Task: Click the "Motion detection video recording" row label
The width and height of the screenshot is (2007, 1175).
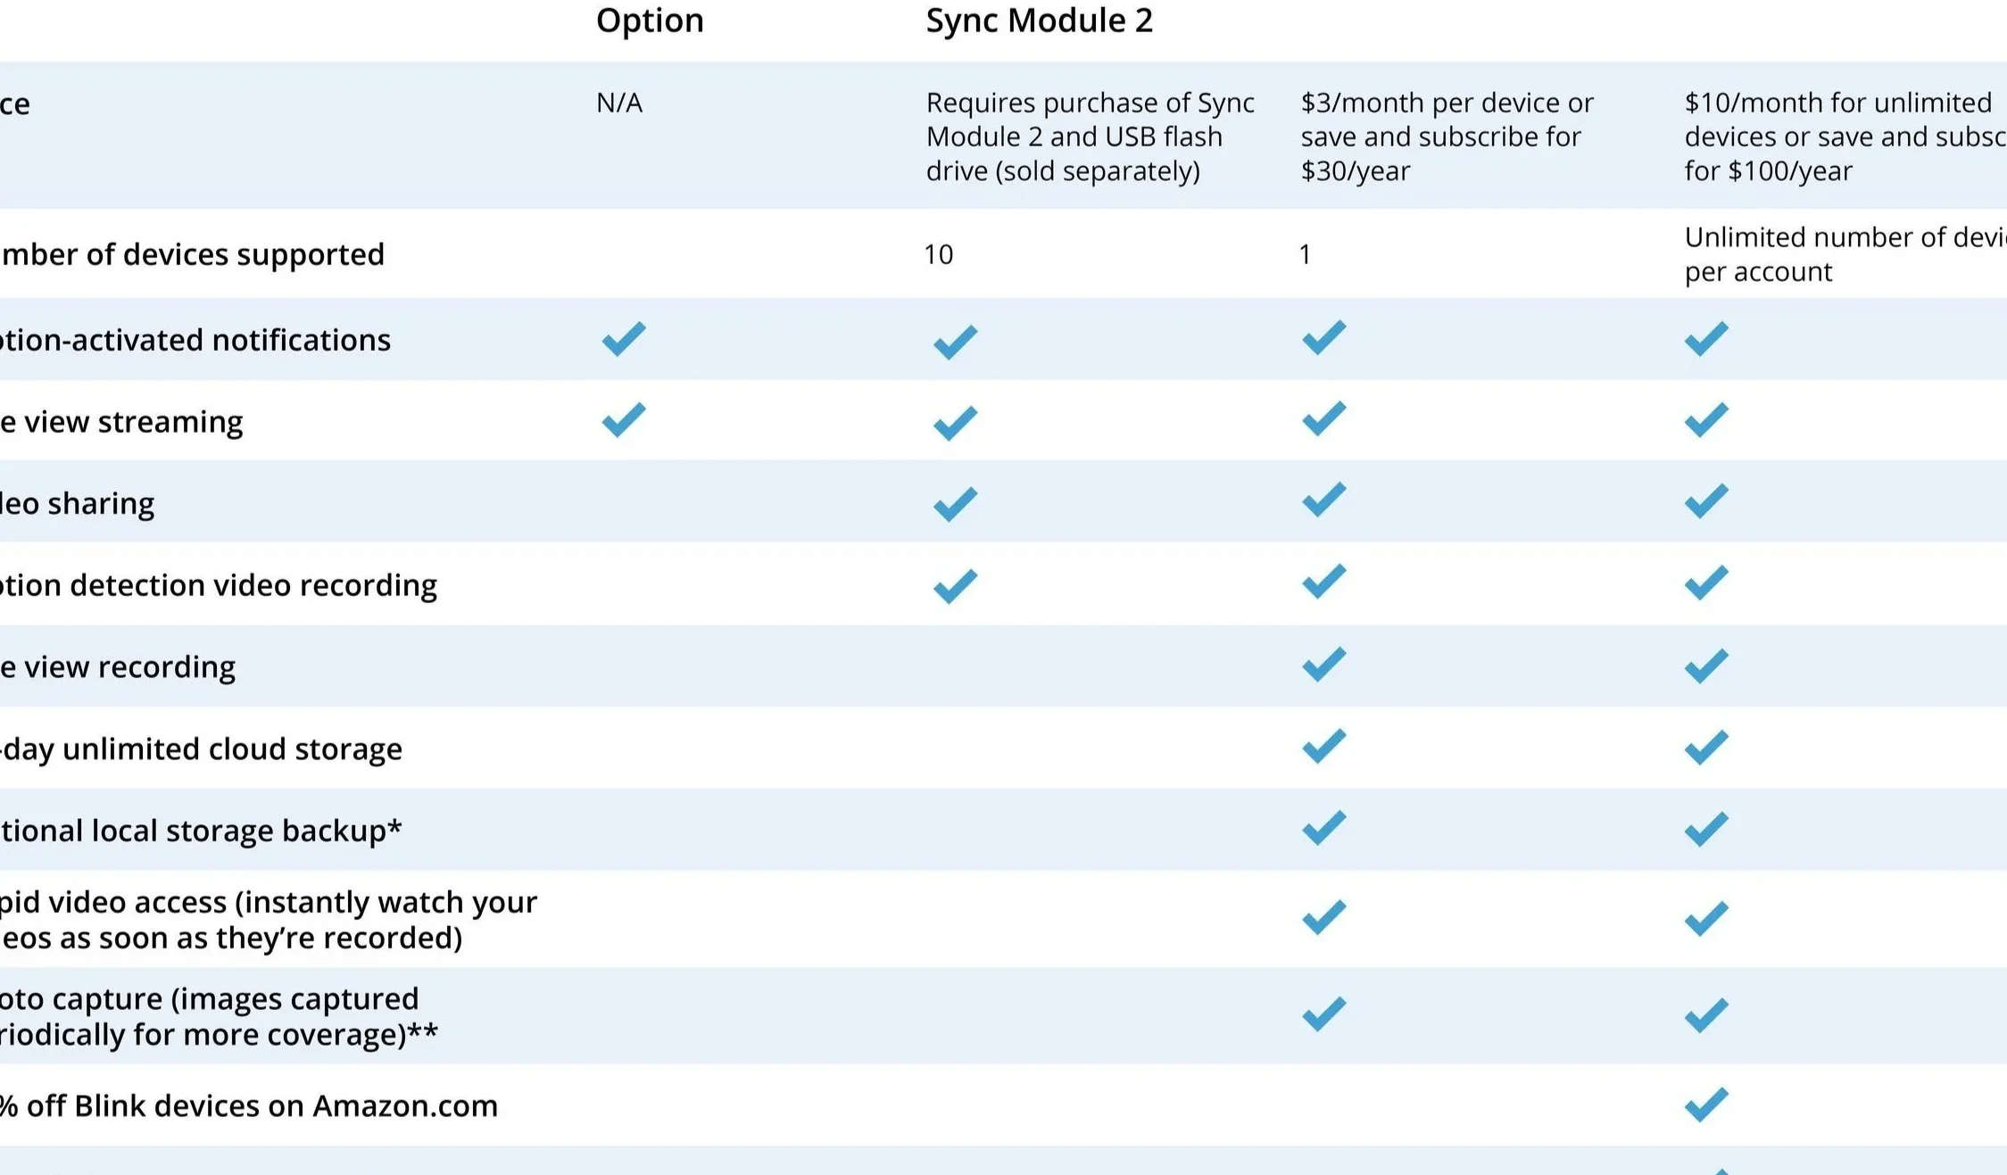Action: 219,585
